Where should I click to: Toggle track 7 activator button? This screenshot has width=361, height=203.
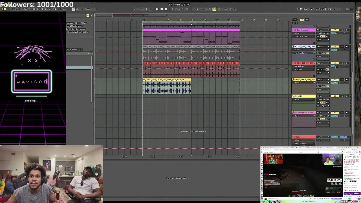[x=335, y=30]
